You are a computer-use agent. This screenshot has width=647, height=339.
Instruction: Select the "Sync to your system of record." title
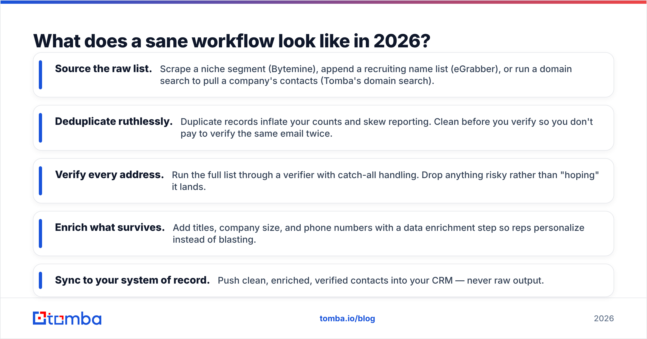click(132, 280)
